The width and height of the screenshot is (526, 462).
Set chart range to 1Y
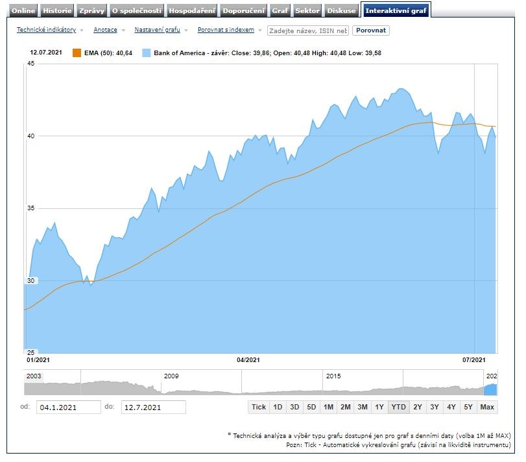coord(379,407)
